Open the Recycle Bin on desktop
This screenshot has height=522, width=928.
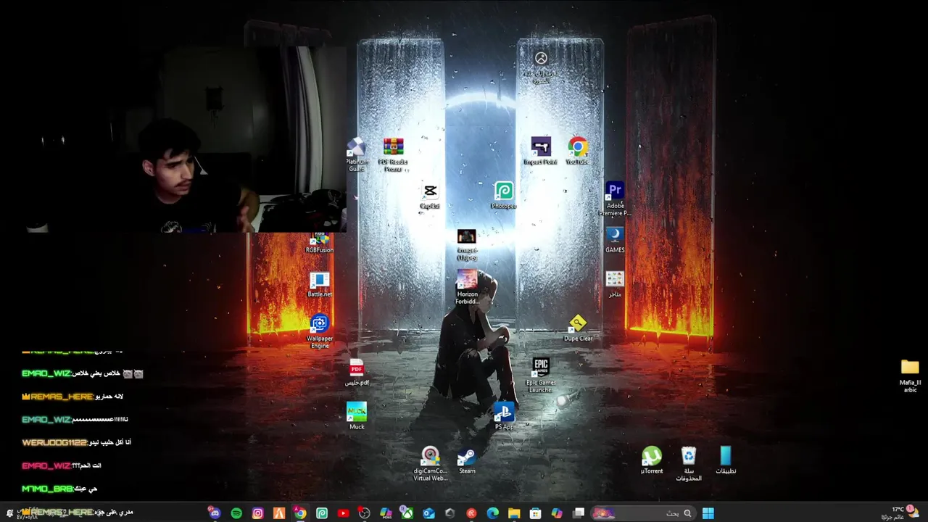point(689,464)
